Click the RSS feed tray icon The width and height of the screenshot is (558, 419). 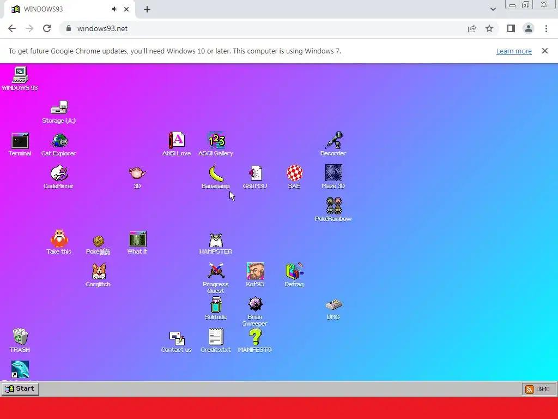(530, 389)
